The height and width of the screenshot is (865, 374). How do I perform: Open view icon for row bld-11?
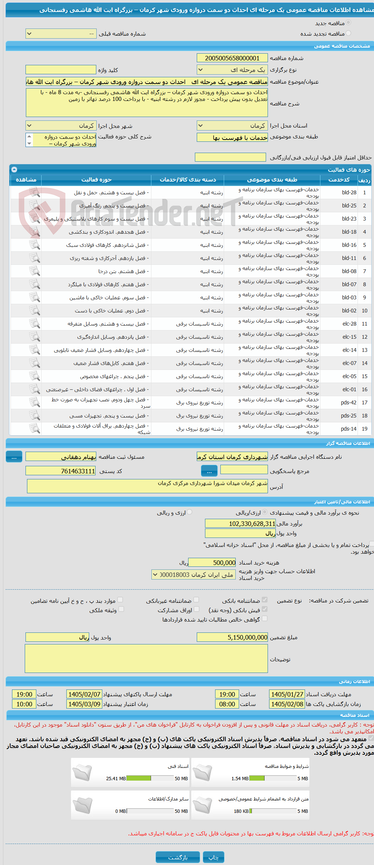point(34,258)
